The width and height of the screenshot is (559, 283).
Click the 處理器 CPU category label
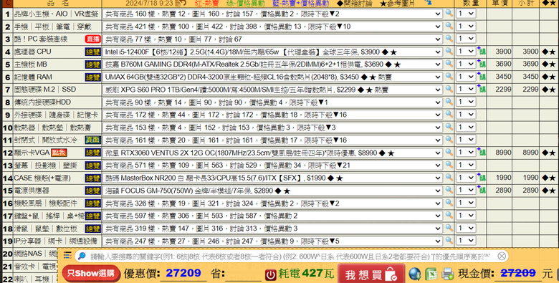pyautogui.click(x=32, y=52)
